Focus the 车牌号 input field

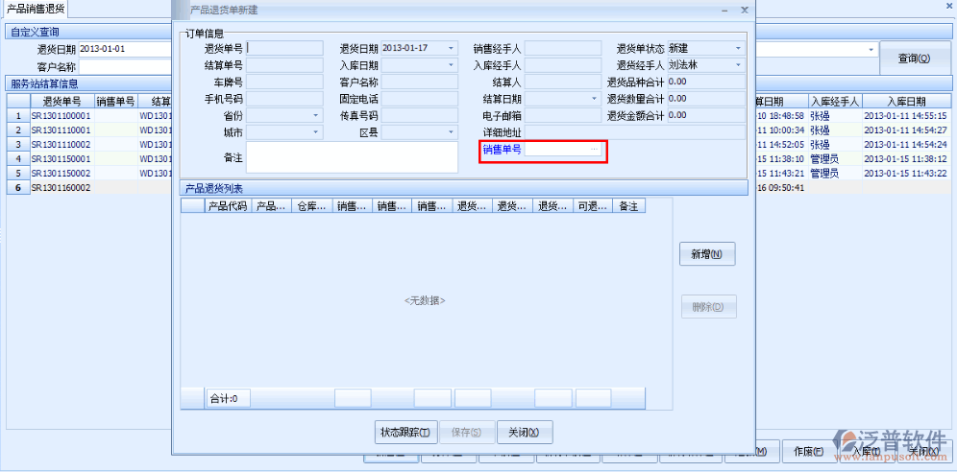284,82
